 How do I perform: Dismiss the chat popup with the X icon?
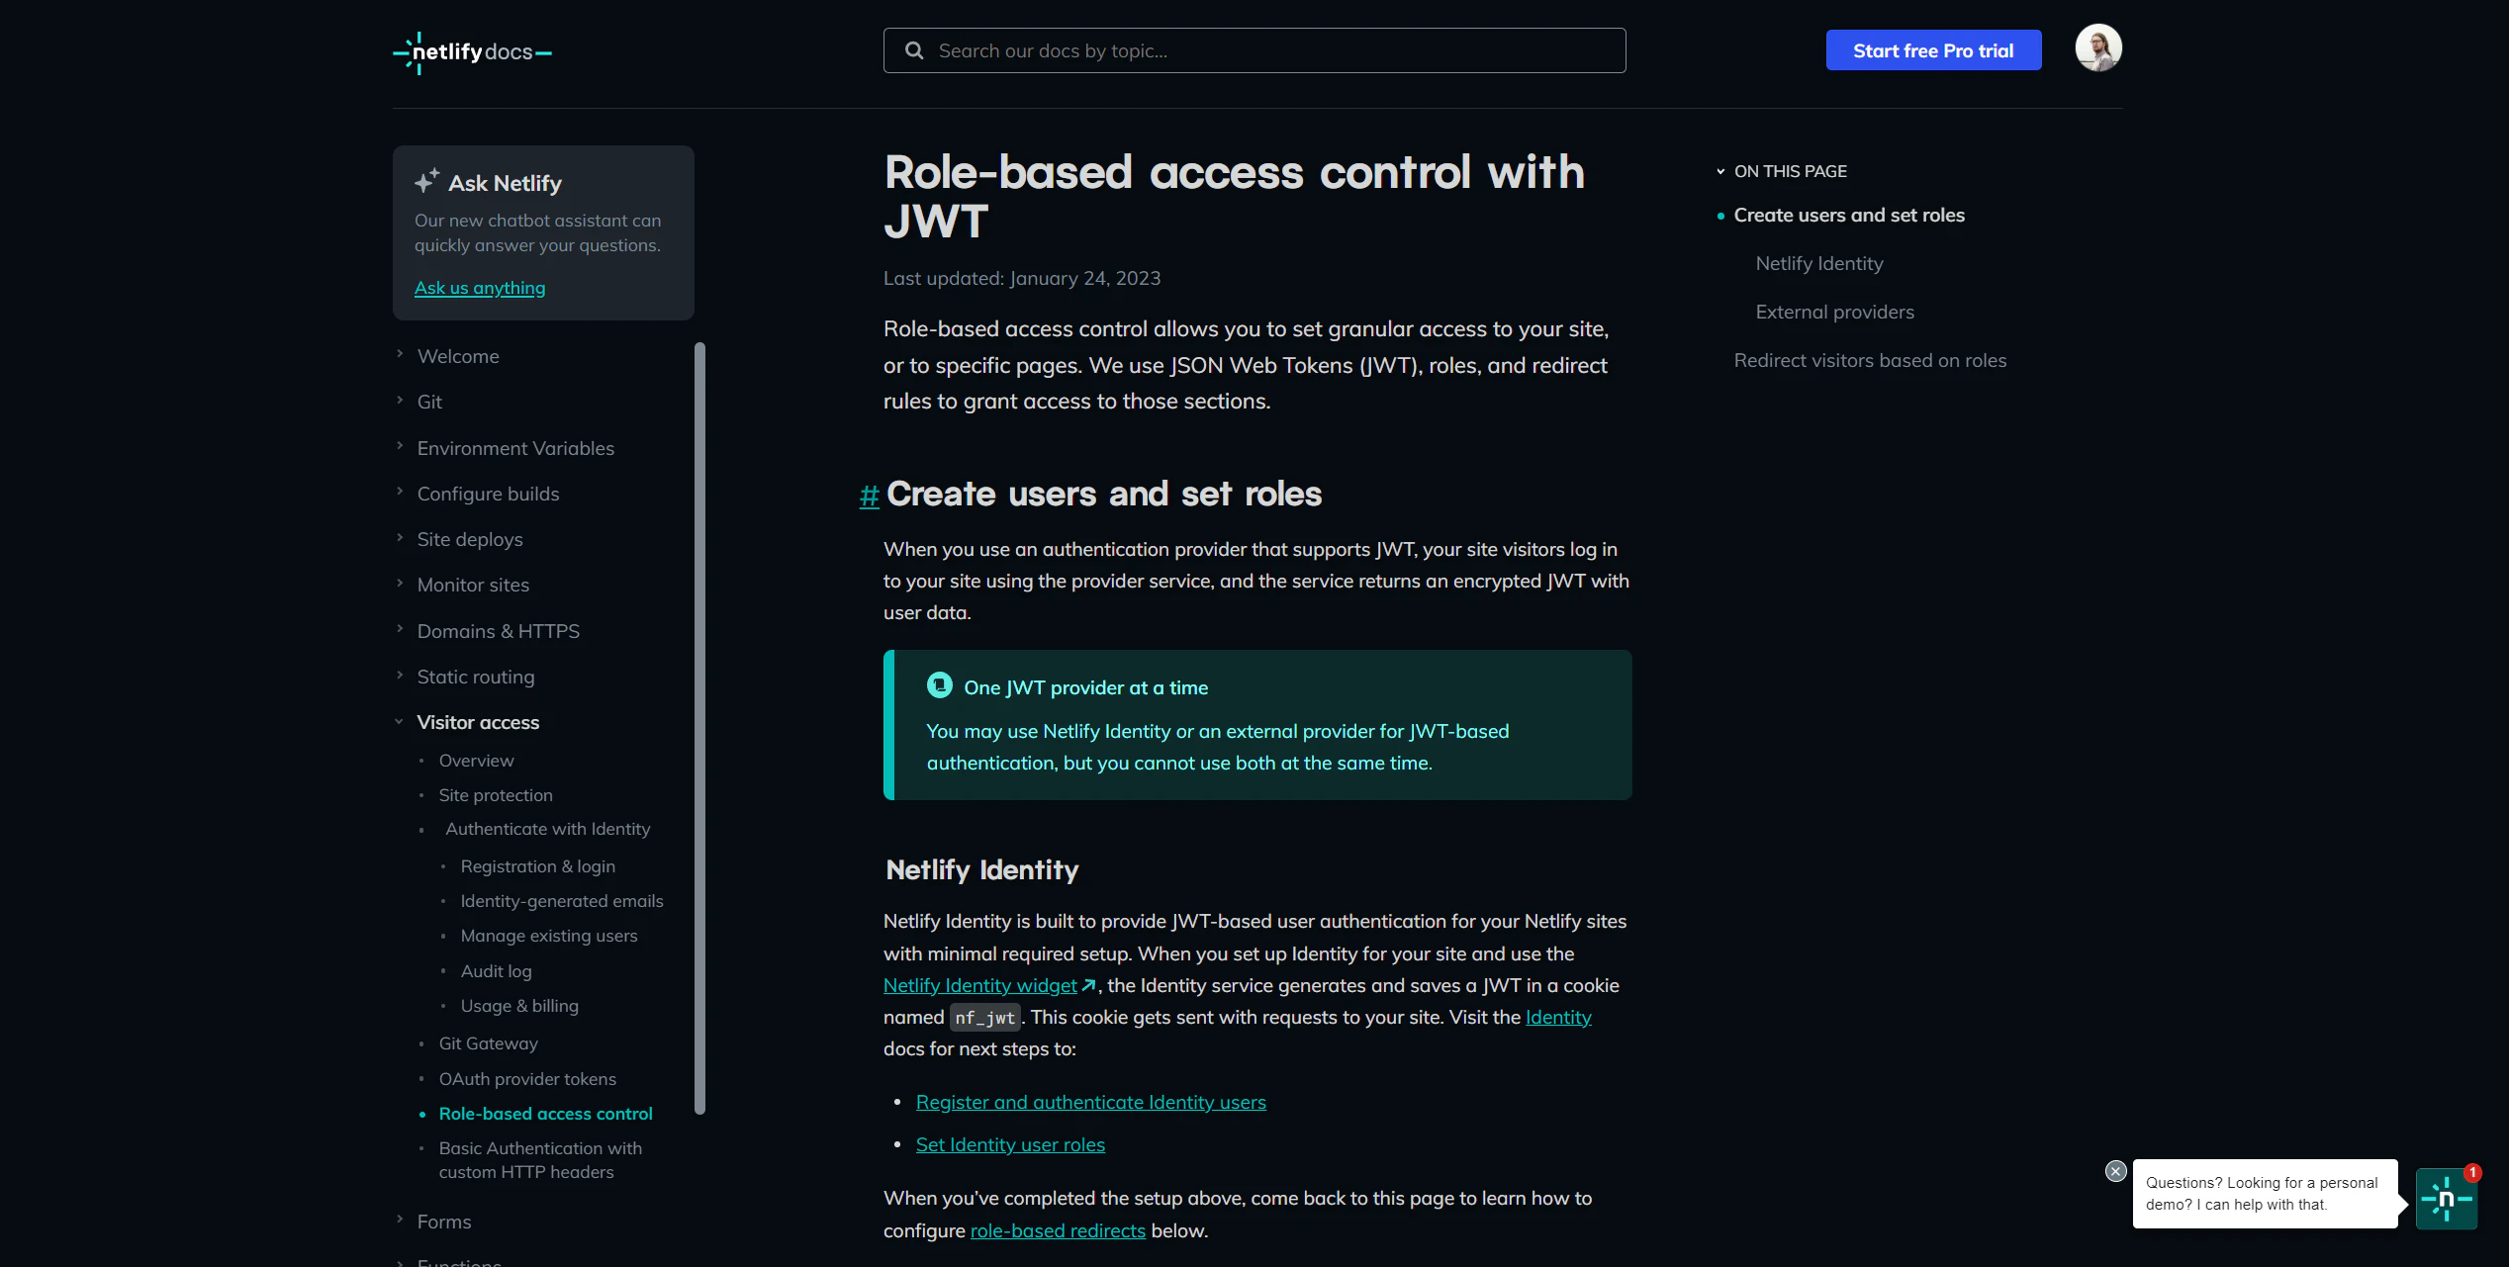click(2115, 1171)
